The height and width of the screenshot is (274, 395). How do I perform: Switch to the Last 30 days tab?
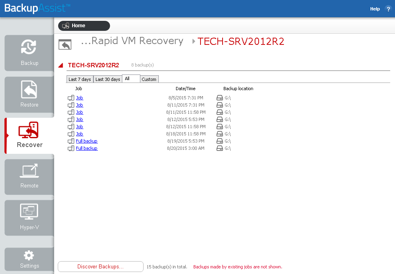(107, 79)
